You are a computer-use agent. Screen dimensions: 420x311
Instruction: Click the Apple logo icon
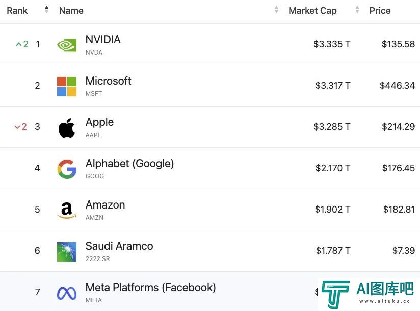click(67, 128)
